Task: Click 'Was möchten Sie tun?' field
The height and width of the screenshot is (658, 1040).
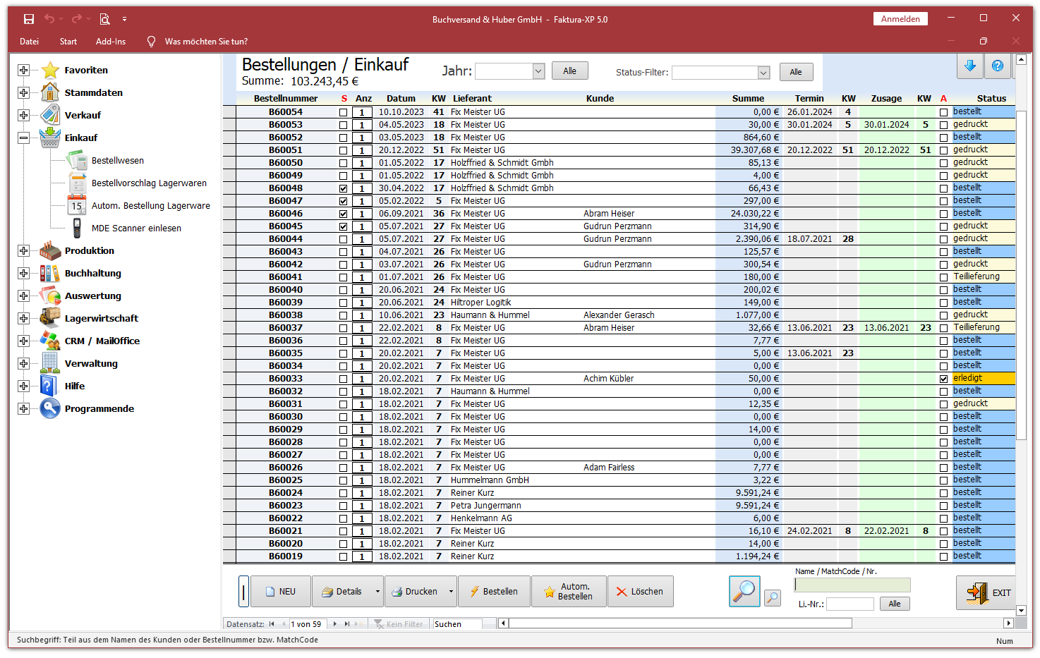Action: pos(206,42)
